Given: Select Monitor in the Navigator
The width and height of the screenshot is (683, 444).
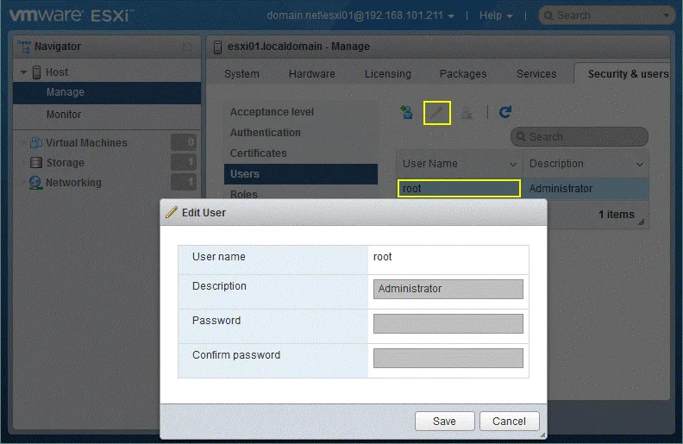Looking at the screenshot, I should [64, 115].
